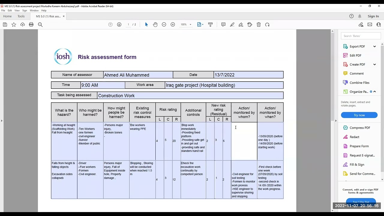Open the Export PDF tool
The image size is (384, 216).
coord(357,46)
